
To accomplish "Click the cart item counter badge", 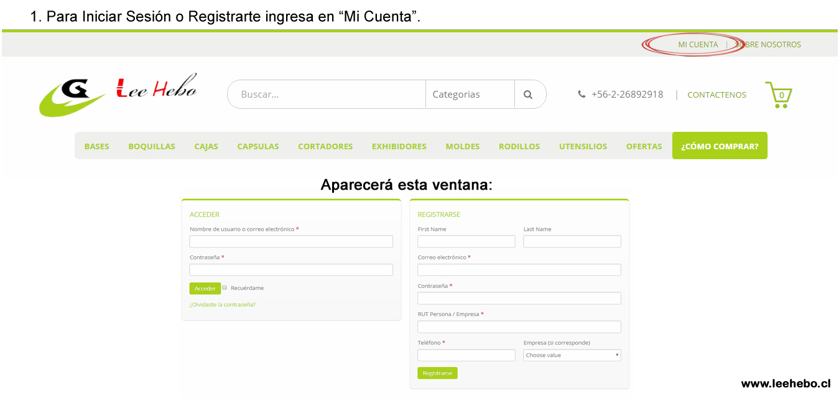I will pos(782,95).
